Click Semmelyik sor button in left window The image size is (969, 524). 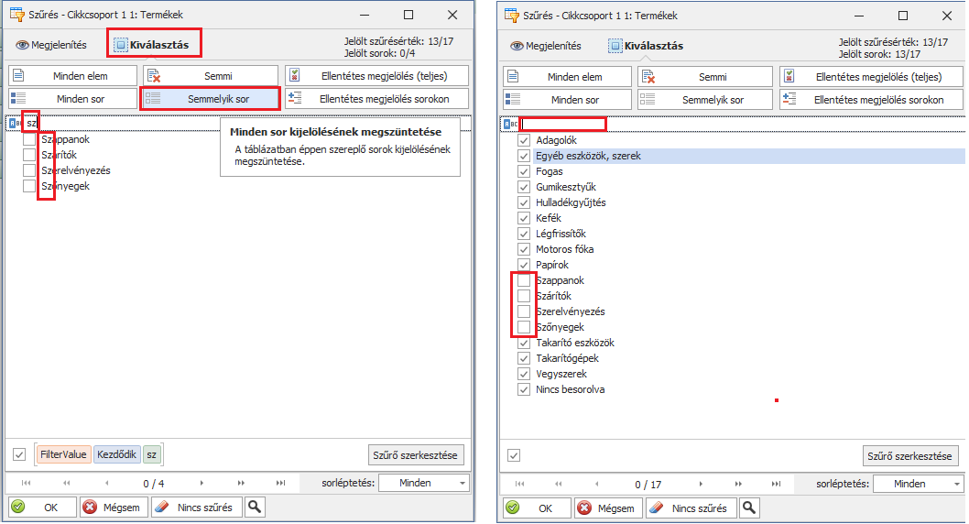click(x=211, y=99)
